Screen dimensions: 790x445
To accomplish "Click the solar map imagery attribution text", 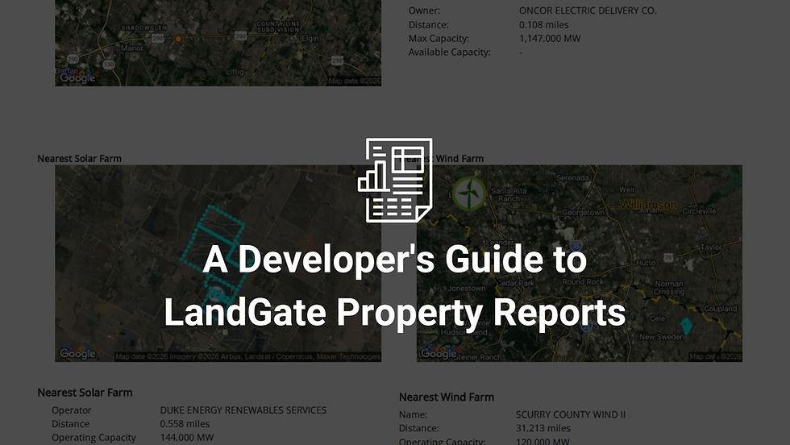I will pyautogui.click(x=247, y=357).
